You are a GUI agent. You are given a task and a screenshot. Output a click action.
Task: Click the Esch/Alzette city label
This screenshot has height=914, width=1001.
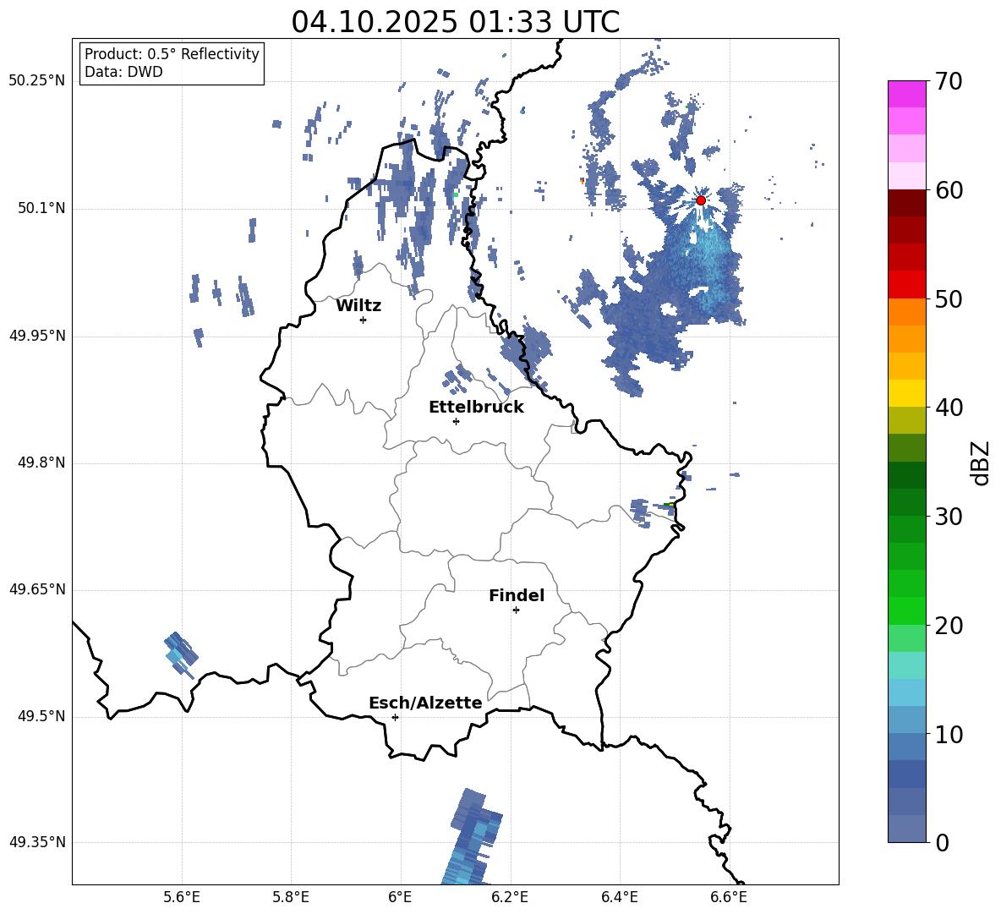pyautogui.click(x=426, y=703)
